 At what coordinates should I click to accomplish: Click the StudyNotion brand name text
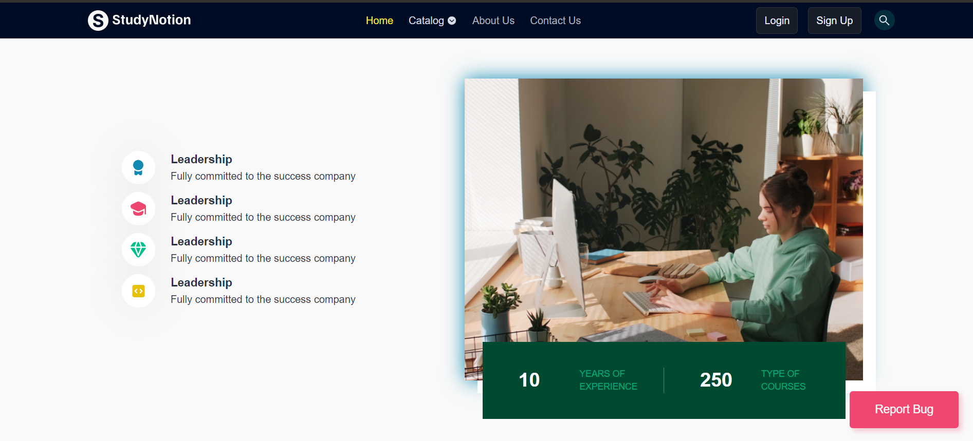click(152, 20)
